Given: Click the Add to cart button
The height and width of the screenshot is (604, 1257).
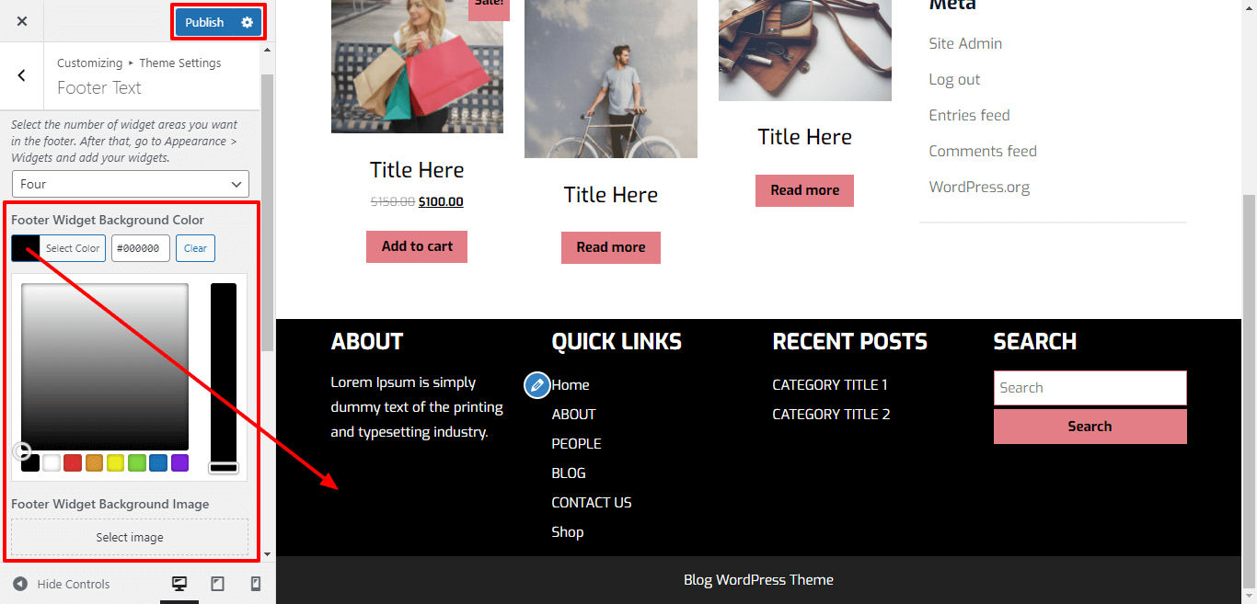Looking at the screenshot, I should [417, 246].
